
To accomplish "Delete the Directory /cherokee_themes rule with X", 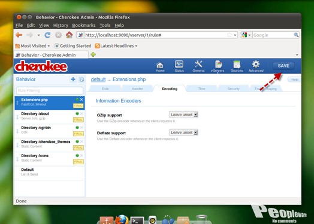I will 81,142.
